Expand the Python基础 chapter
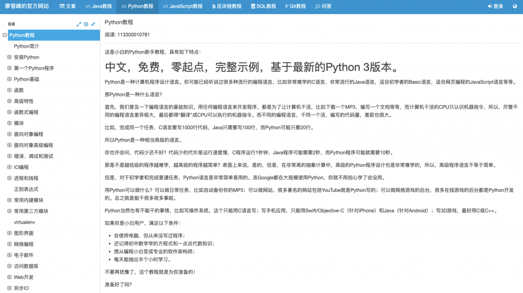Screen dimensions: 523x293 [9, 79]
